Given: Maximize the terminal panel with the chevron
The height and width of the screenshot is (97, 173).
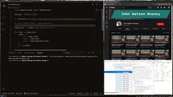Looking at the screenshot, I should click(97, 53).
